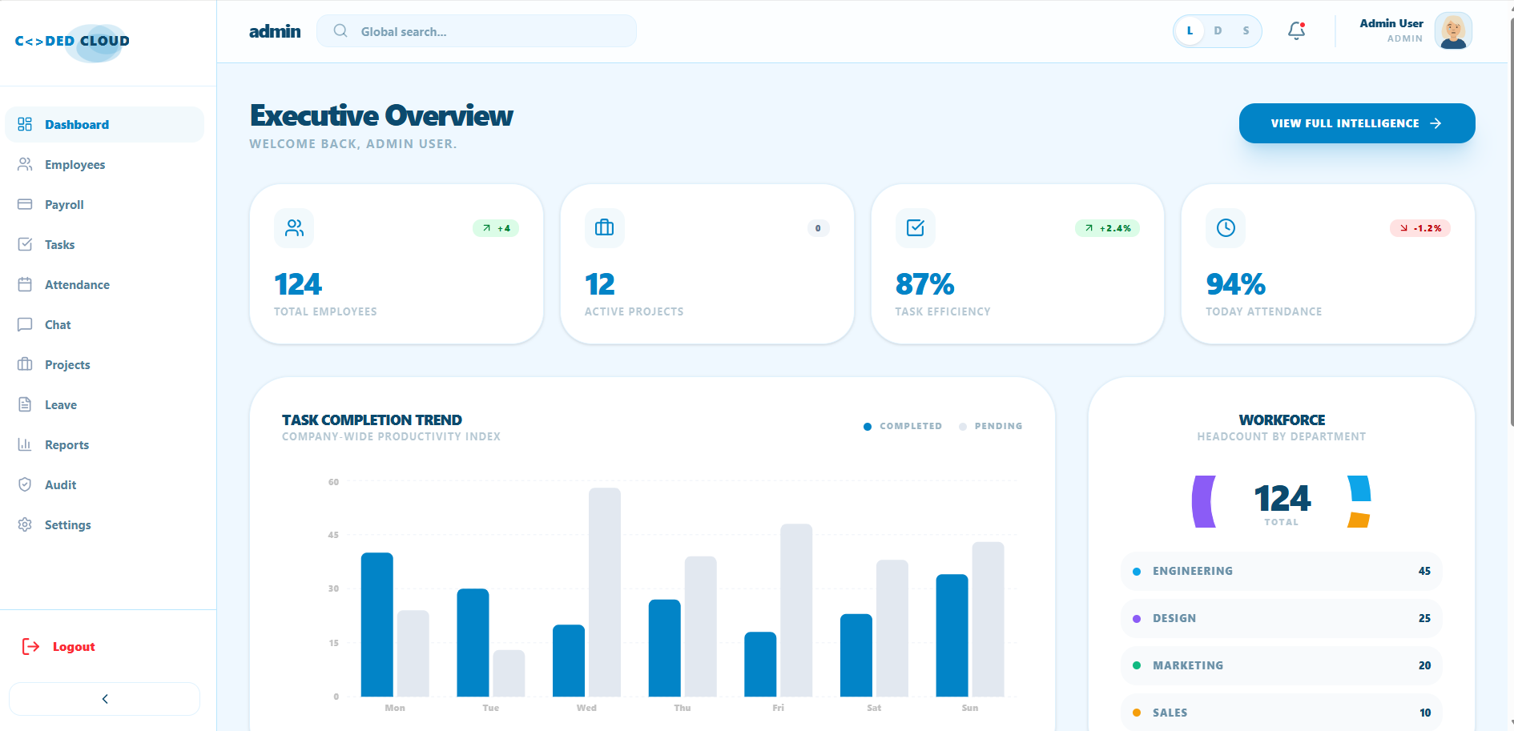Click the Chat bubble icon
This screenshot has width=1514, height=731.
click(25, 324)
